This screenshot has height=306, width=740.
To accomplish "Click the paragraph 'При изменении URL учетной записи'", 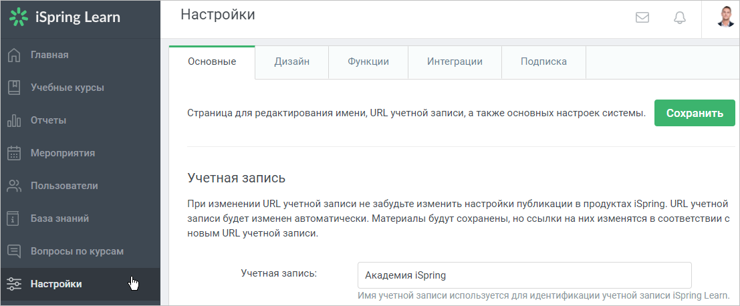I will pos(459,218).
